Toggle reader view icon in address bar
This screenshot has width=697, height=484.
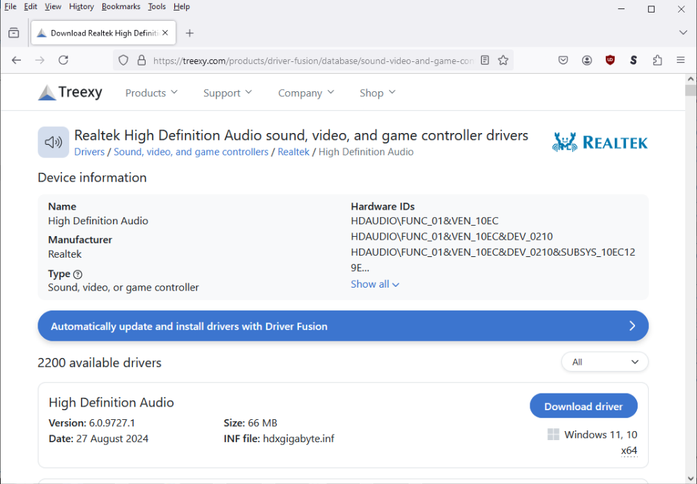485,61
